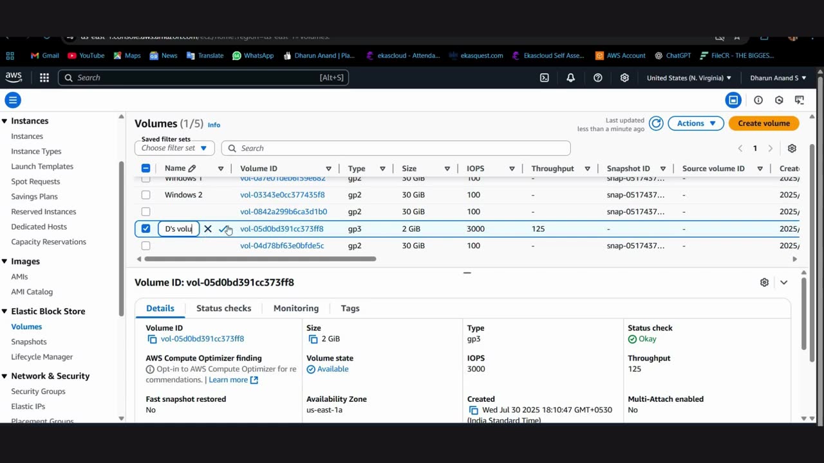Click the Learn more link
This screenshot has height=463, width=824.
(233, 380)
